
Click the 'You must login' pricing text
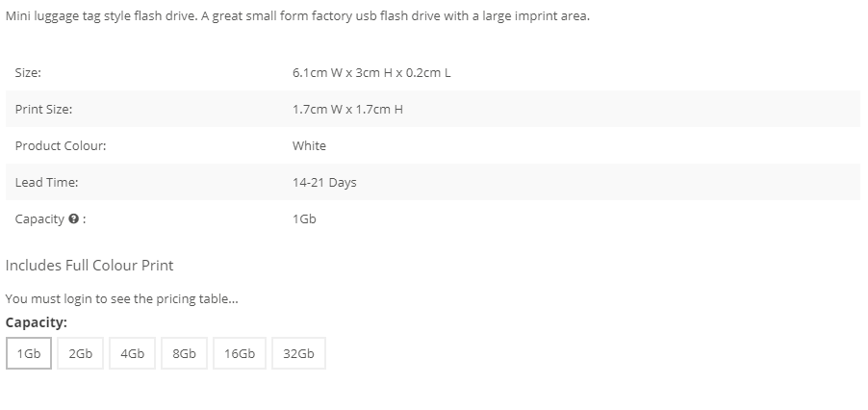pos(122,299)
